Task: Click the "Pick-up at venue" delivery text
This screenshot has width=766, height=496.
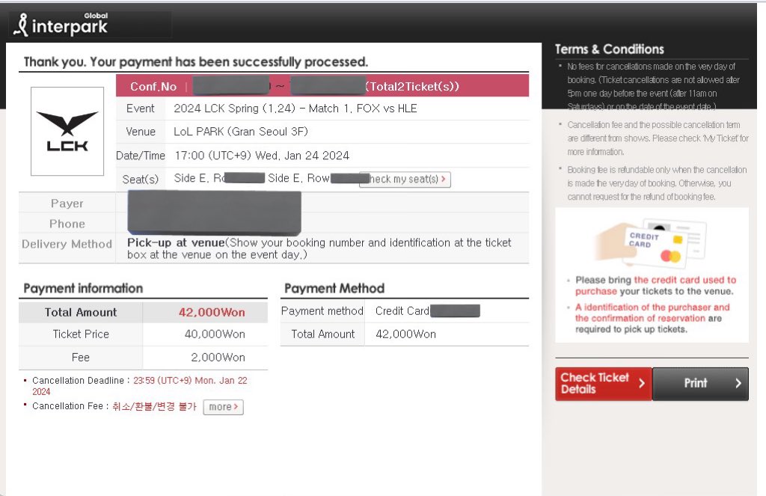Action: [x=176, y=242]
